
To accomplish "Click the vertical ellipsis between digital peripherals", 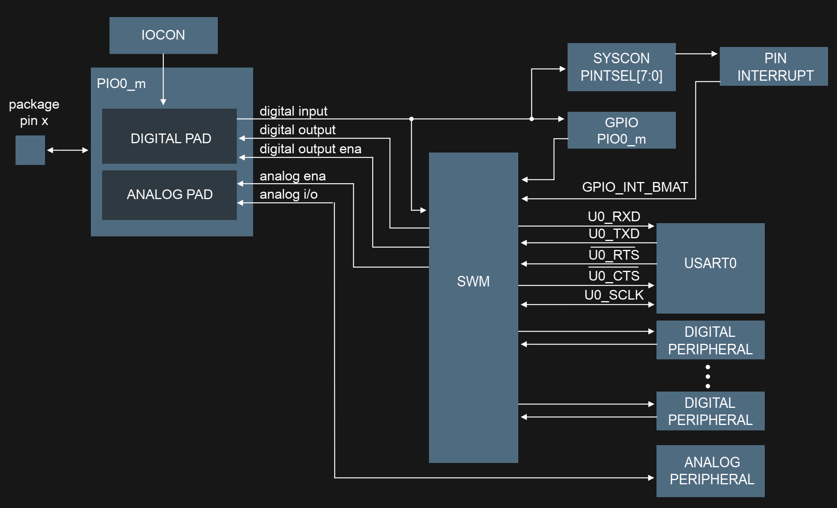I will tap(708, 376).
